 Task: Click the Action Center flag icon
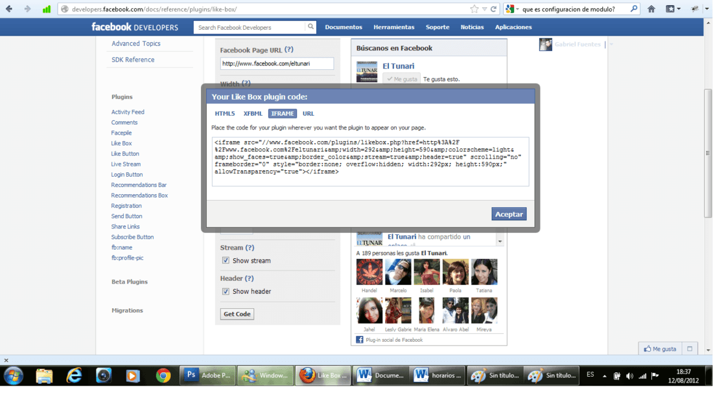click(x=655, y=376)
